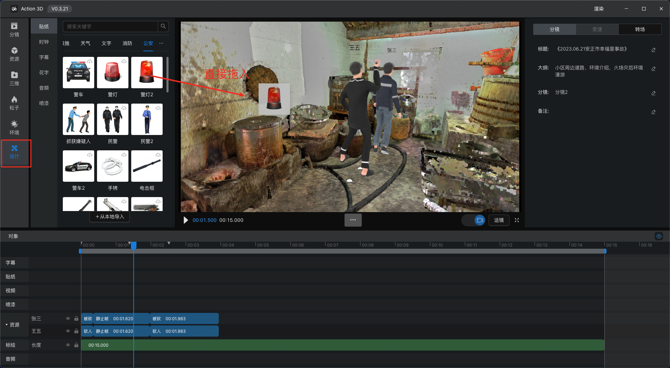Open the 时钟 clock section
The height and width of the screenshot is (368, 670).
point(44,42)
